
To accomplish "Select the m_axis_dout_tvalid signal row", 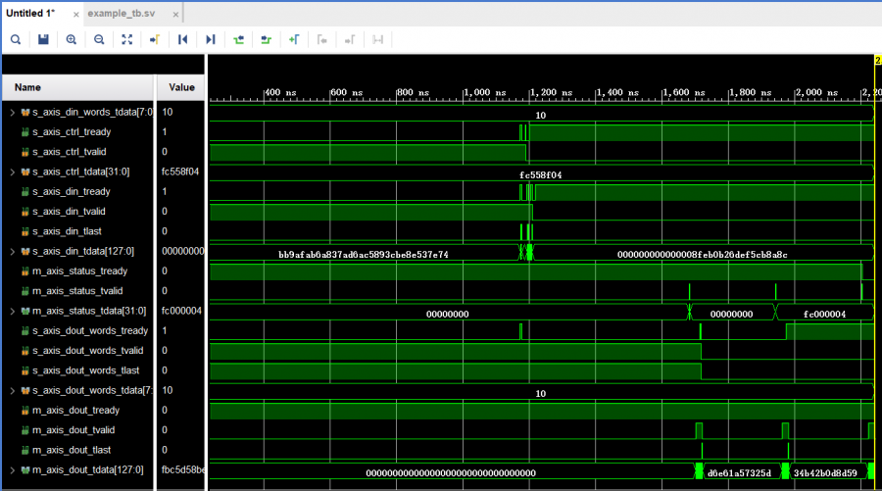I will click(73, 430).
